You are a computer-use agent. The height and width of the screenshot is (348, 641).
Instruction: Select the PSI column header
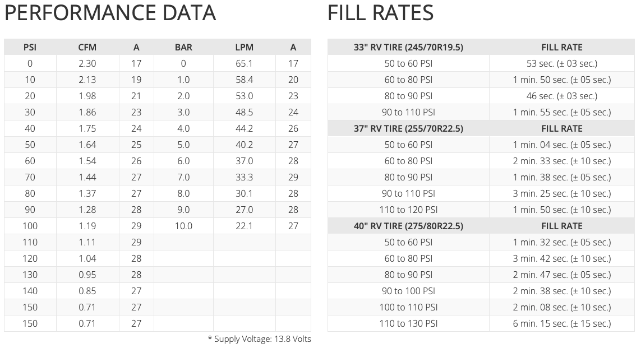coord(30,47)
